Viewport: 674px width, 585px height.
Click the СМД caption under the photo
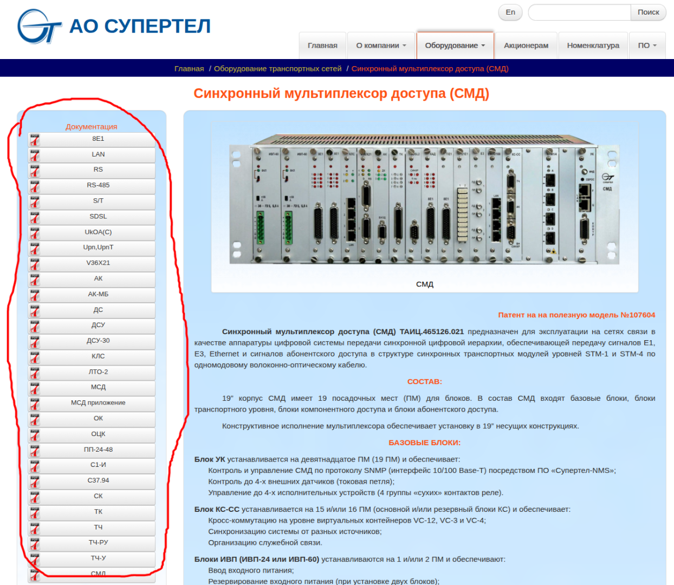click(x=425, y=284)
